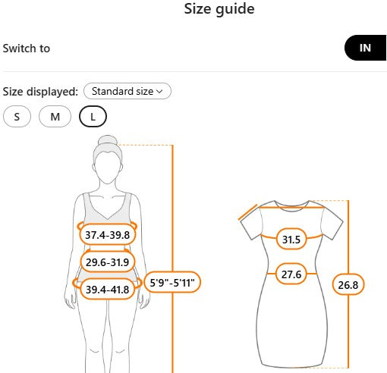Image resolution: width=387 pixels, height=373 pixels.
Task: Click the Switch to label
Action: click(27, 49)
